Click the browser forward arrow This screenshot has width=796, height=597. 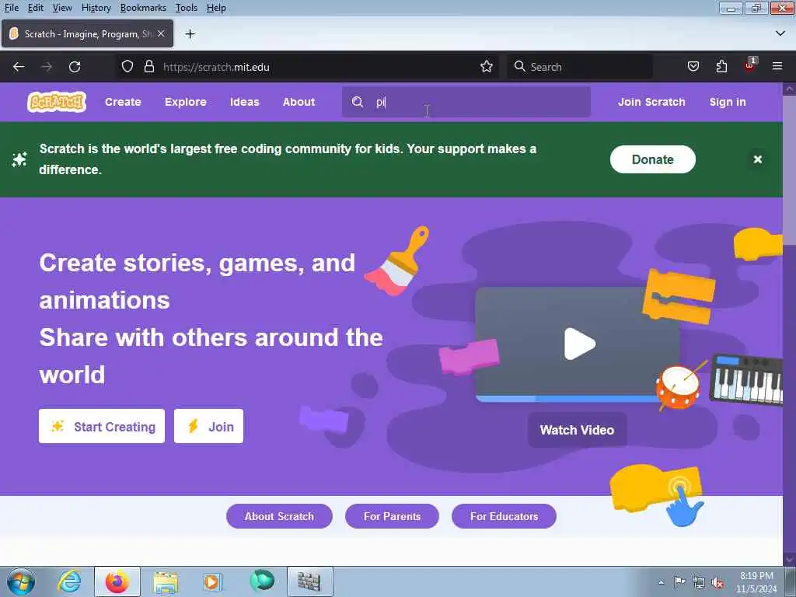coord(47,67)
